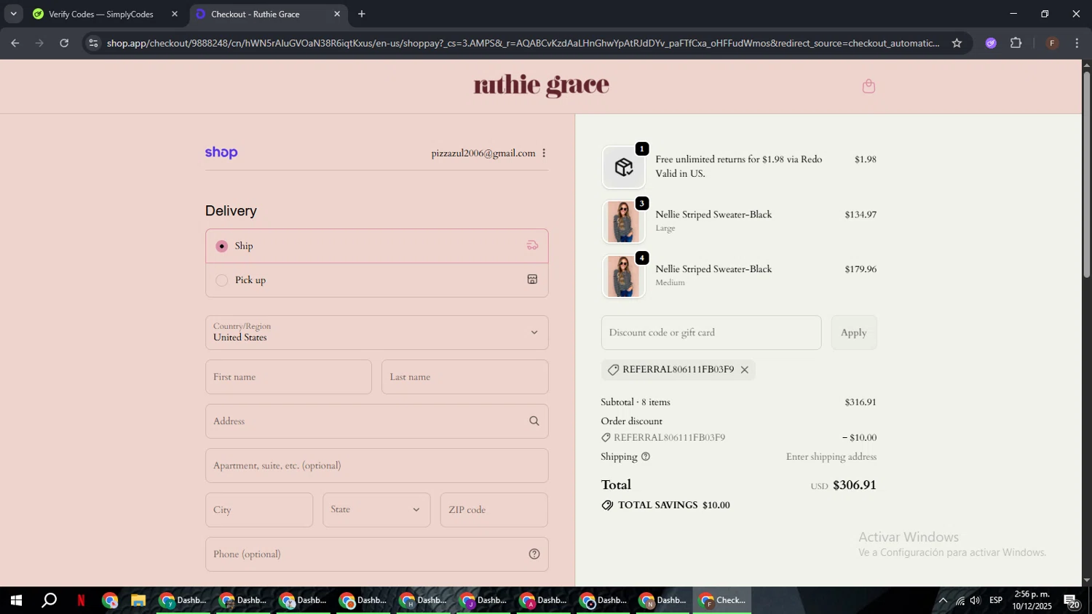The image size is (1092, 614).
Task: Open the purple extension icon in toolbar
Action: coord(991,43)
